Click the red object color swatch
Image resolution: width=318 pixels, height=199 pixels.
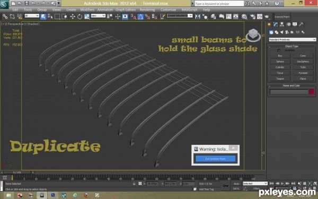[x=312, y=92]
